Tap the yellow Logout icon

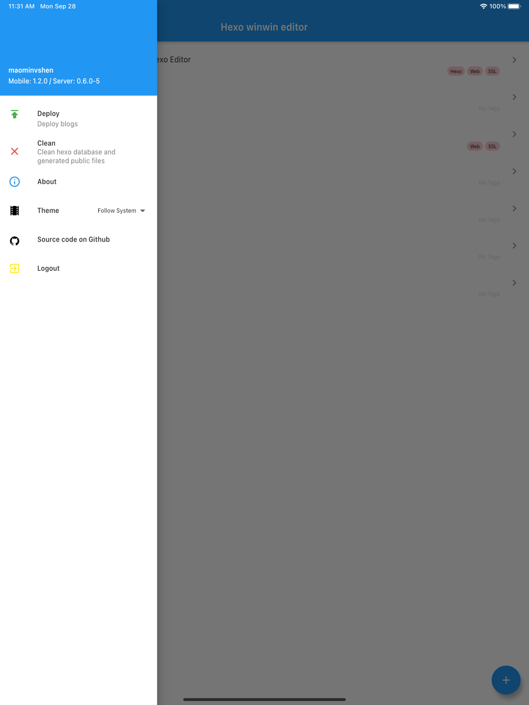point(15,268)
